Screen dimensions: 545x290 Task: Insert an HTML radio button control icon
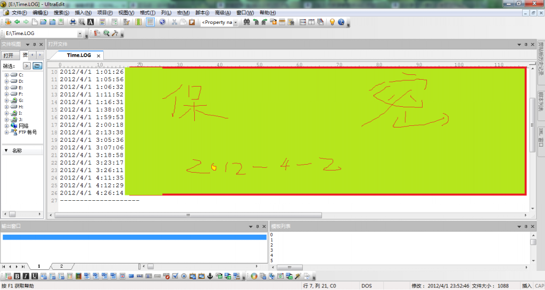click(x=184, y=276)
